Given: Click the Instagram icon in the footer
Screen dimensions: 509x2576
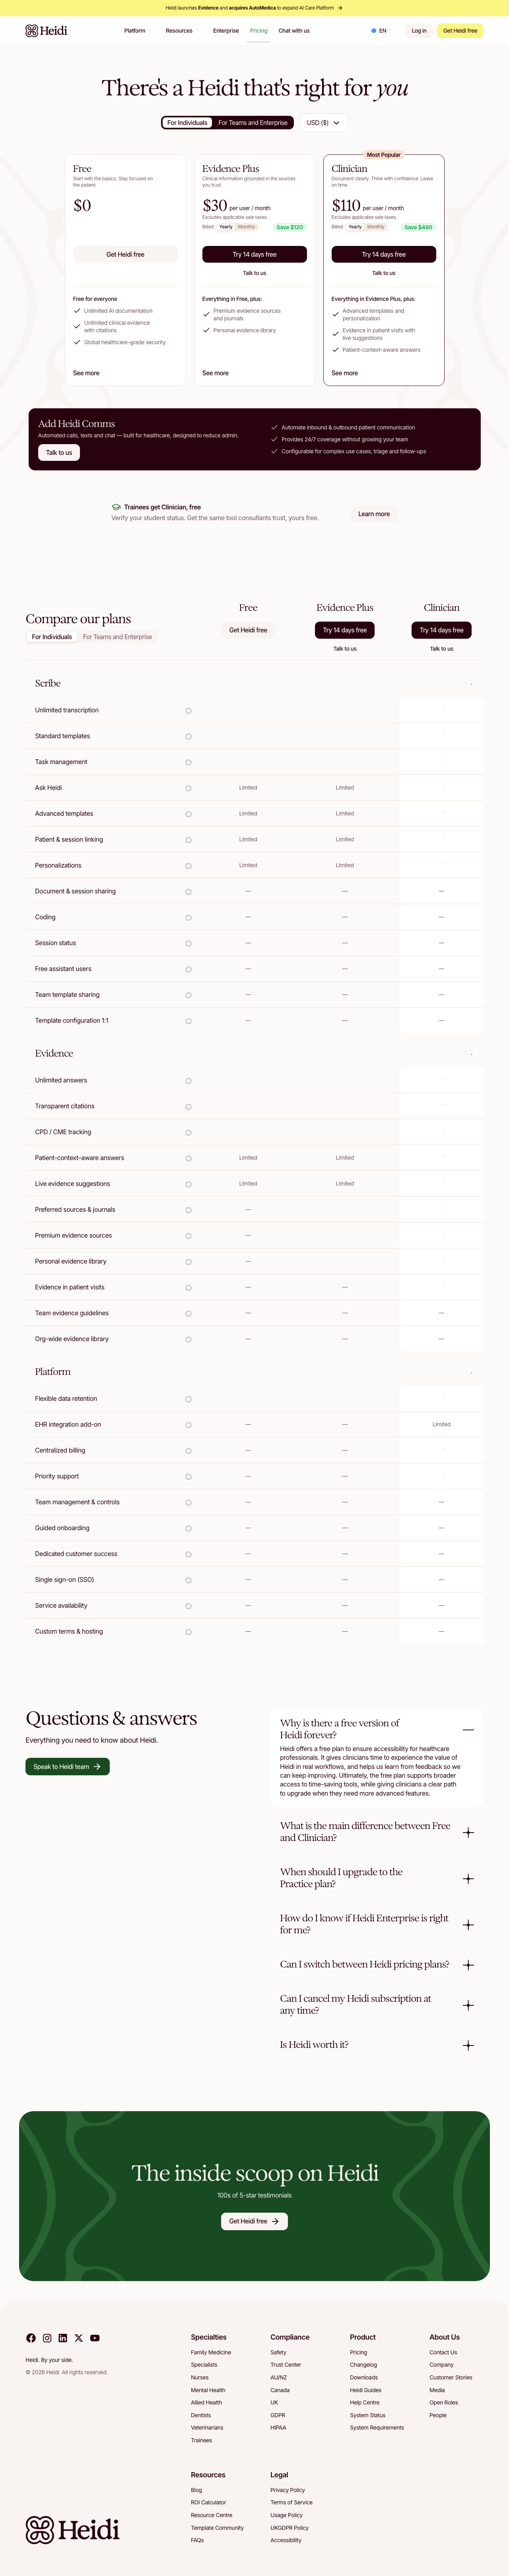Looking at the screenshot, I should (x=46, y=2339).
